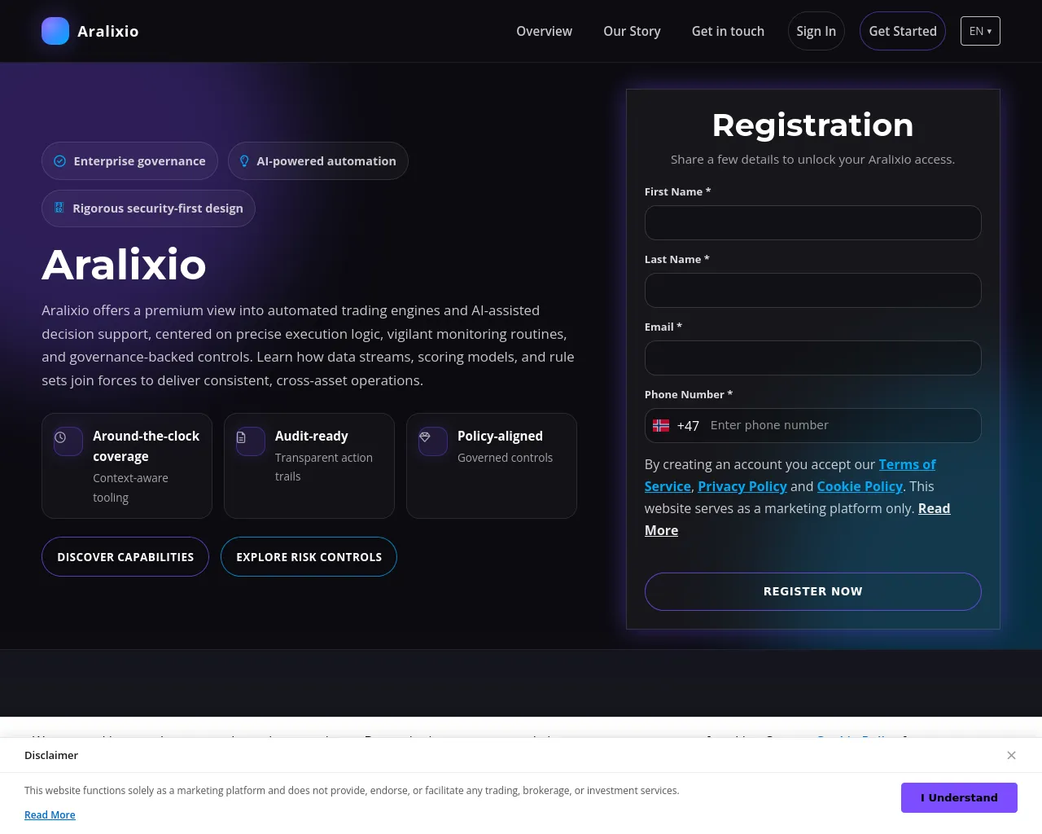The height and width of the screenshot is (834, 1042).
Task: Click the Register Now button
Action: (x=812, y=591)
